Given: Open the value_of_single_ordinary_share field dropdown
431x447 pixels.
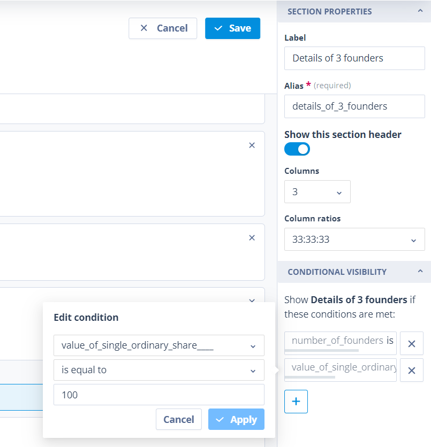Looking at the screenshot, I should point(159,345).
